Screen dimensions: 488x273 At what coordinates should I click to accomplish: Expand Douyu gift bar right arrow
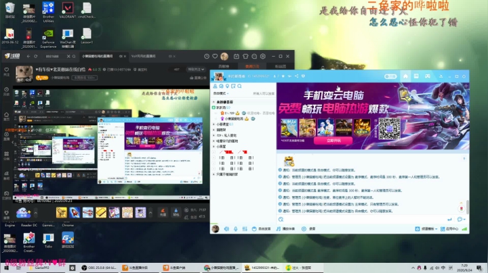coord(150,213)
